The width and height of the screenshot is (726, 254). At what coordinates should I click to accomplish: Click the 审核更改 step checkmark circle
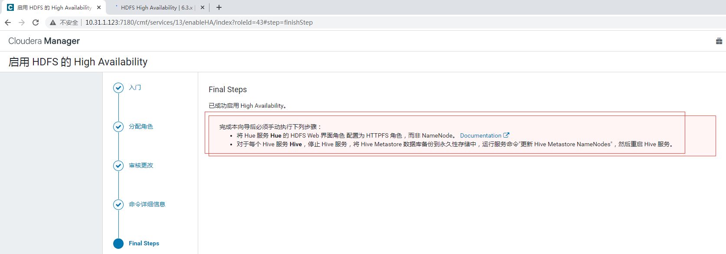tap(118, 166)
